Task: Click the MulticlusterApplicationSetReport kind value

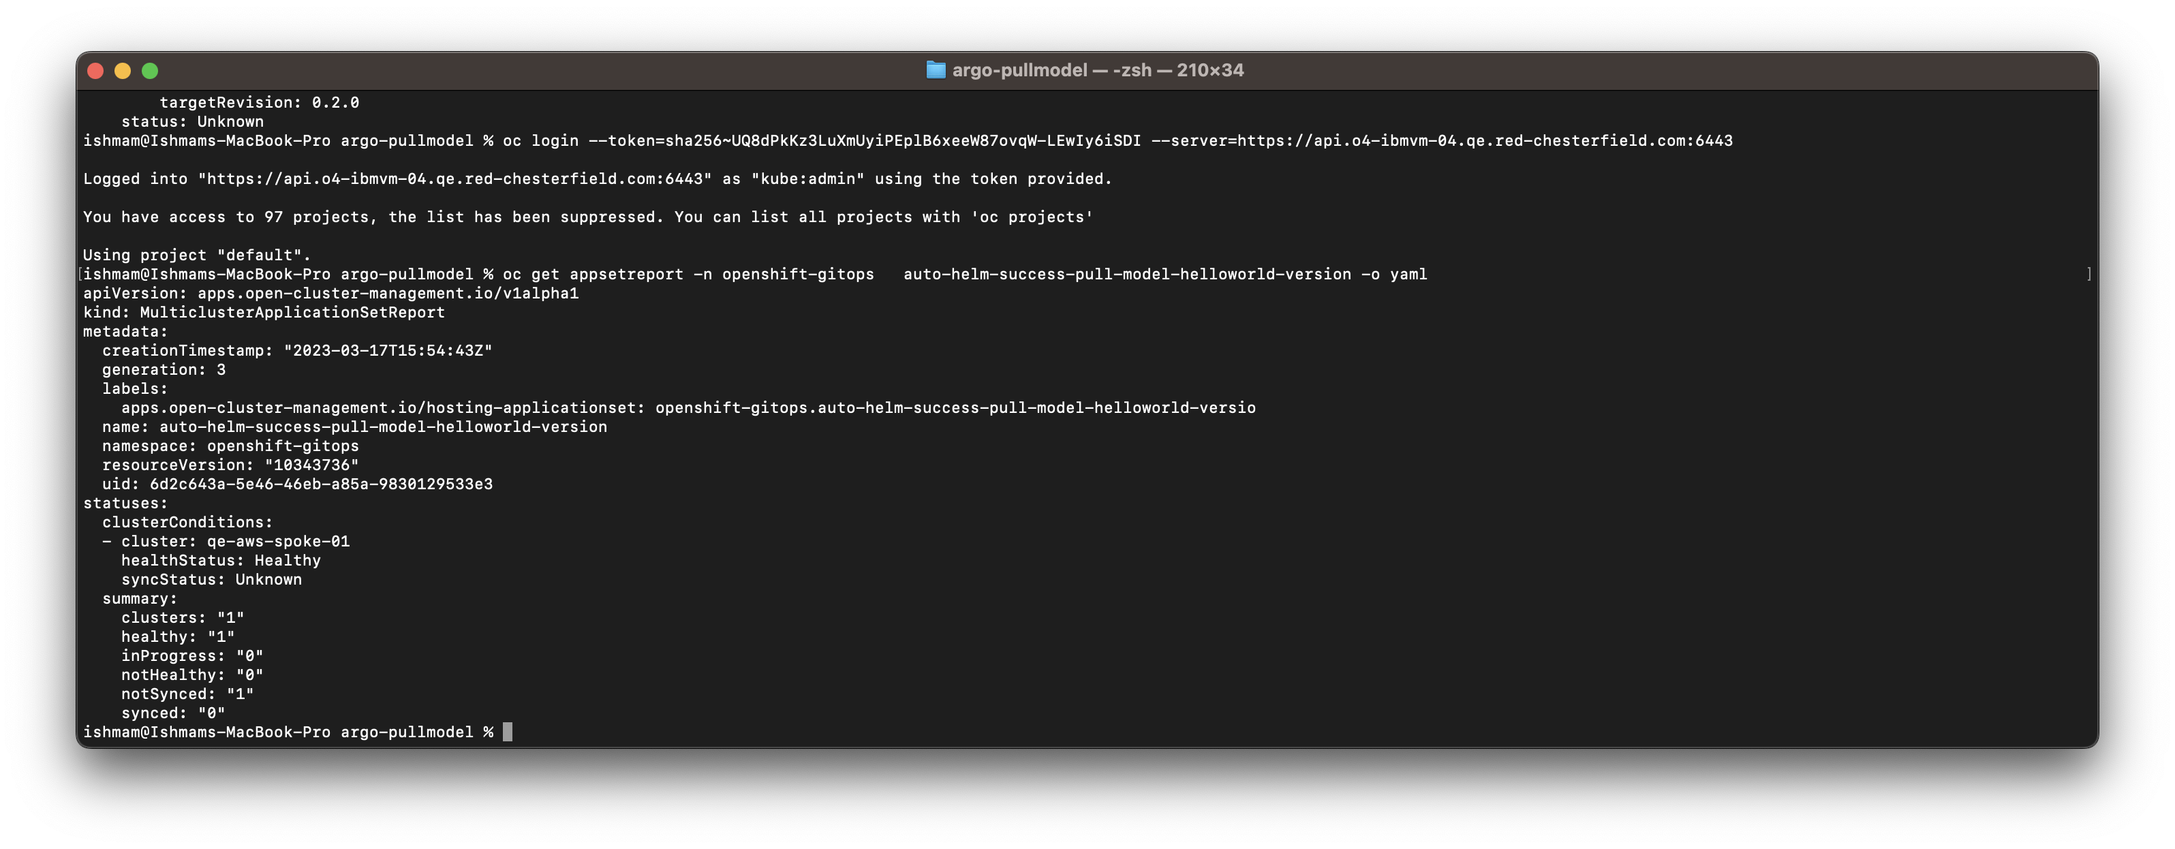Action: tap(292, 312)
